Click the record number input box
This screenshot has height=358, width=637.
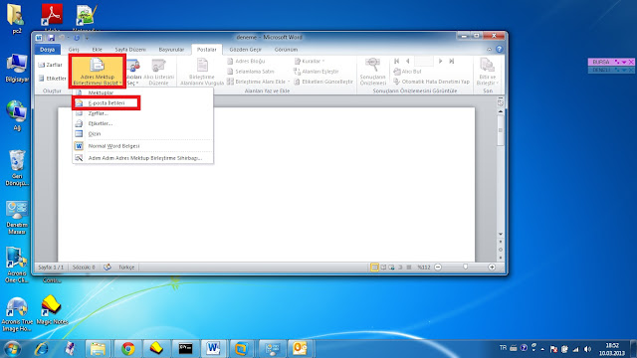tap(424, 61)
